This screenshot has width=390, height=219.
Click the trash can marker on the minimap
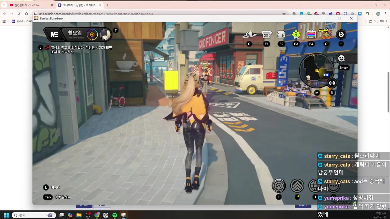(308, 78)
